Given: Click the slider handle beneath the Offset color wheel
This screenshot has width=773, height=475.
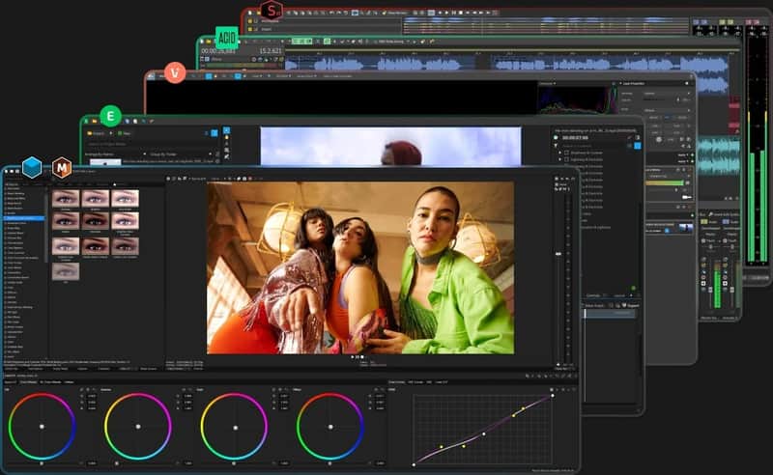Looking at the screenshot, I should pos(329,463).
